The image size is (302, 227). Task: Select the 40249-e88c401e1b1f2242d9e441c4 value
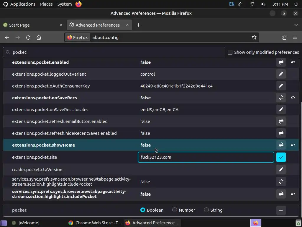pos(176,86)
